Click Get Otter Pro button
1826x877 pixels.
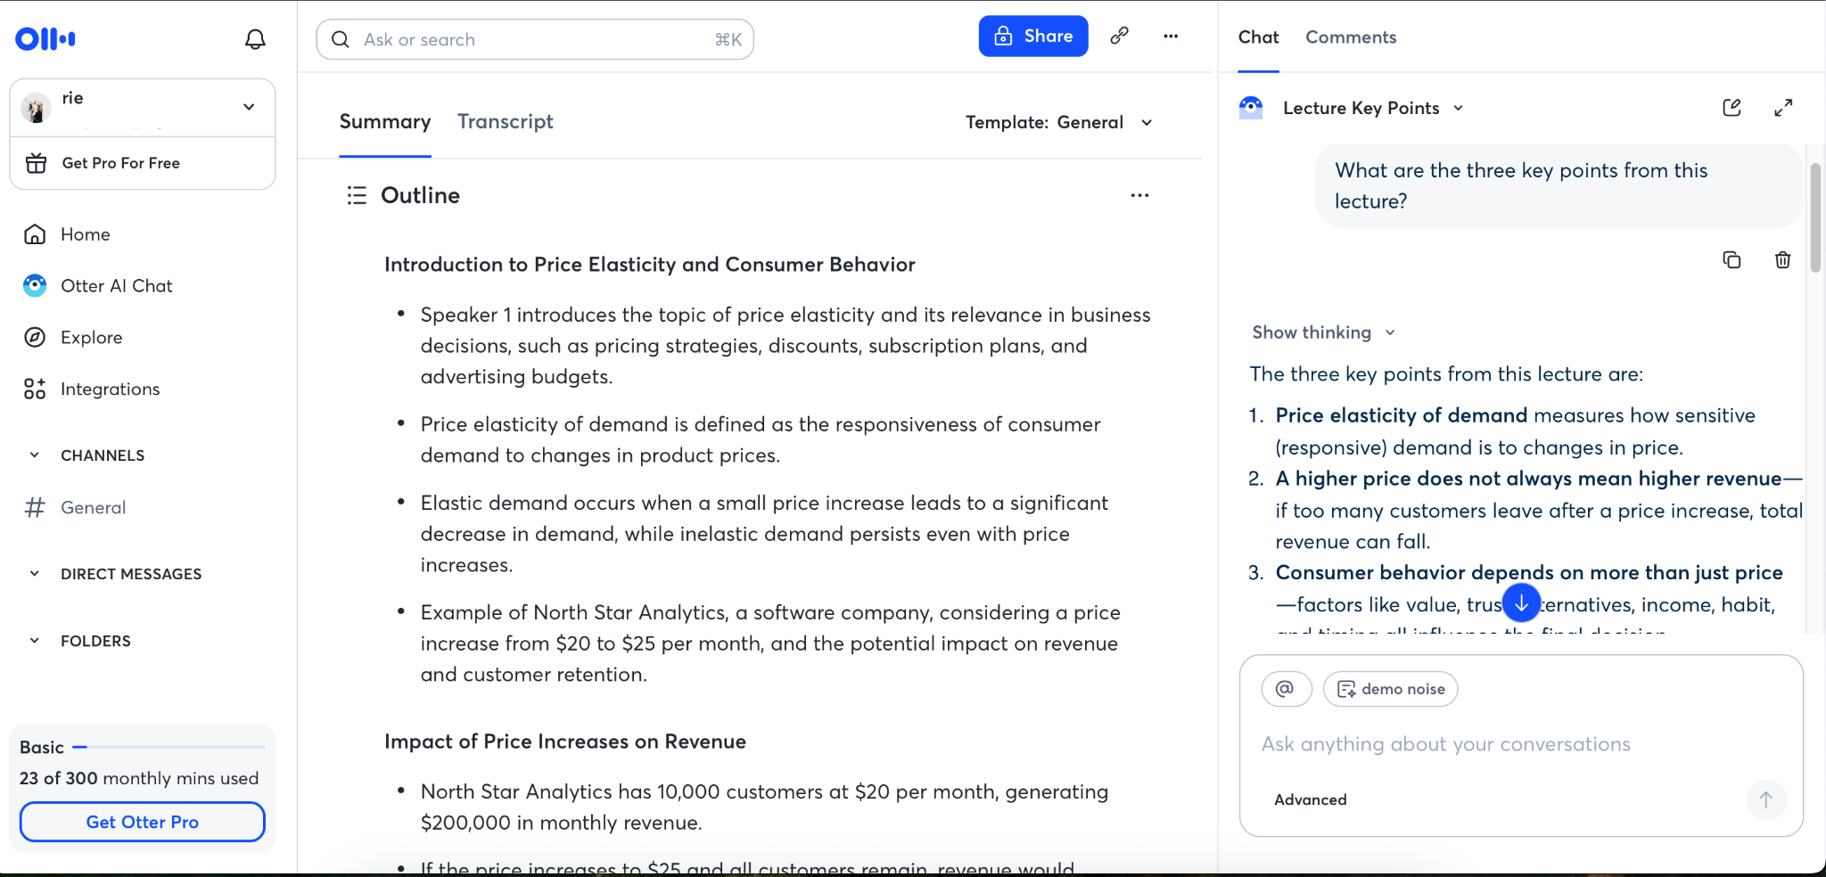143,822
